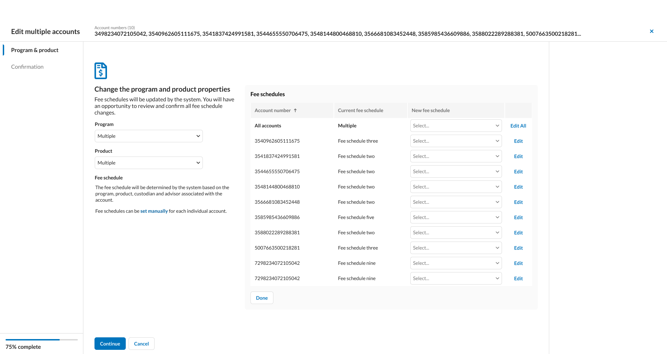Click Edit for account 3541837424991581

click(518, 156)
